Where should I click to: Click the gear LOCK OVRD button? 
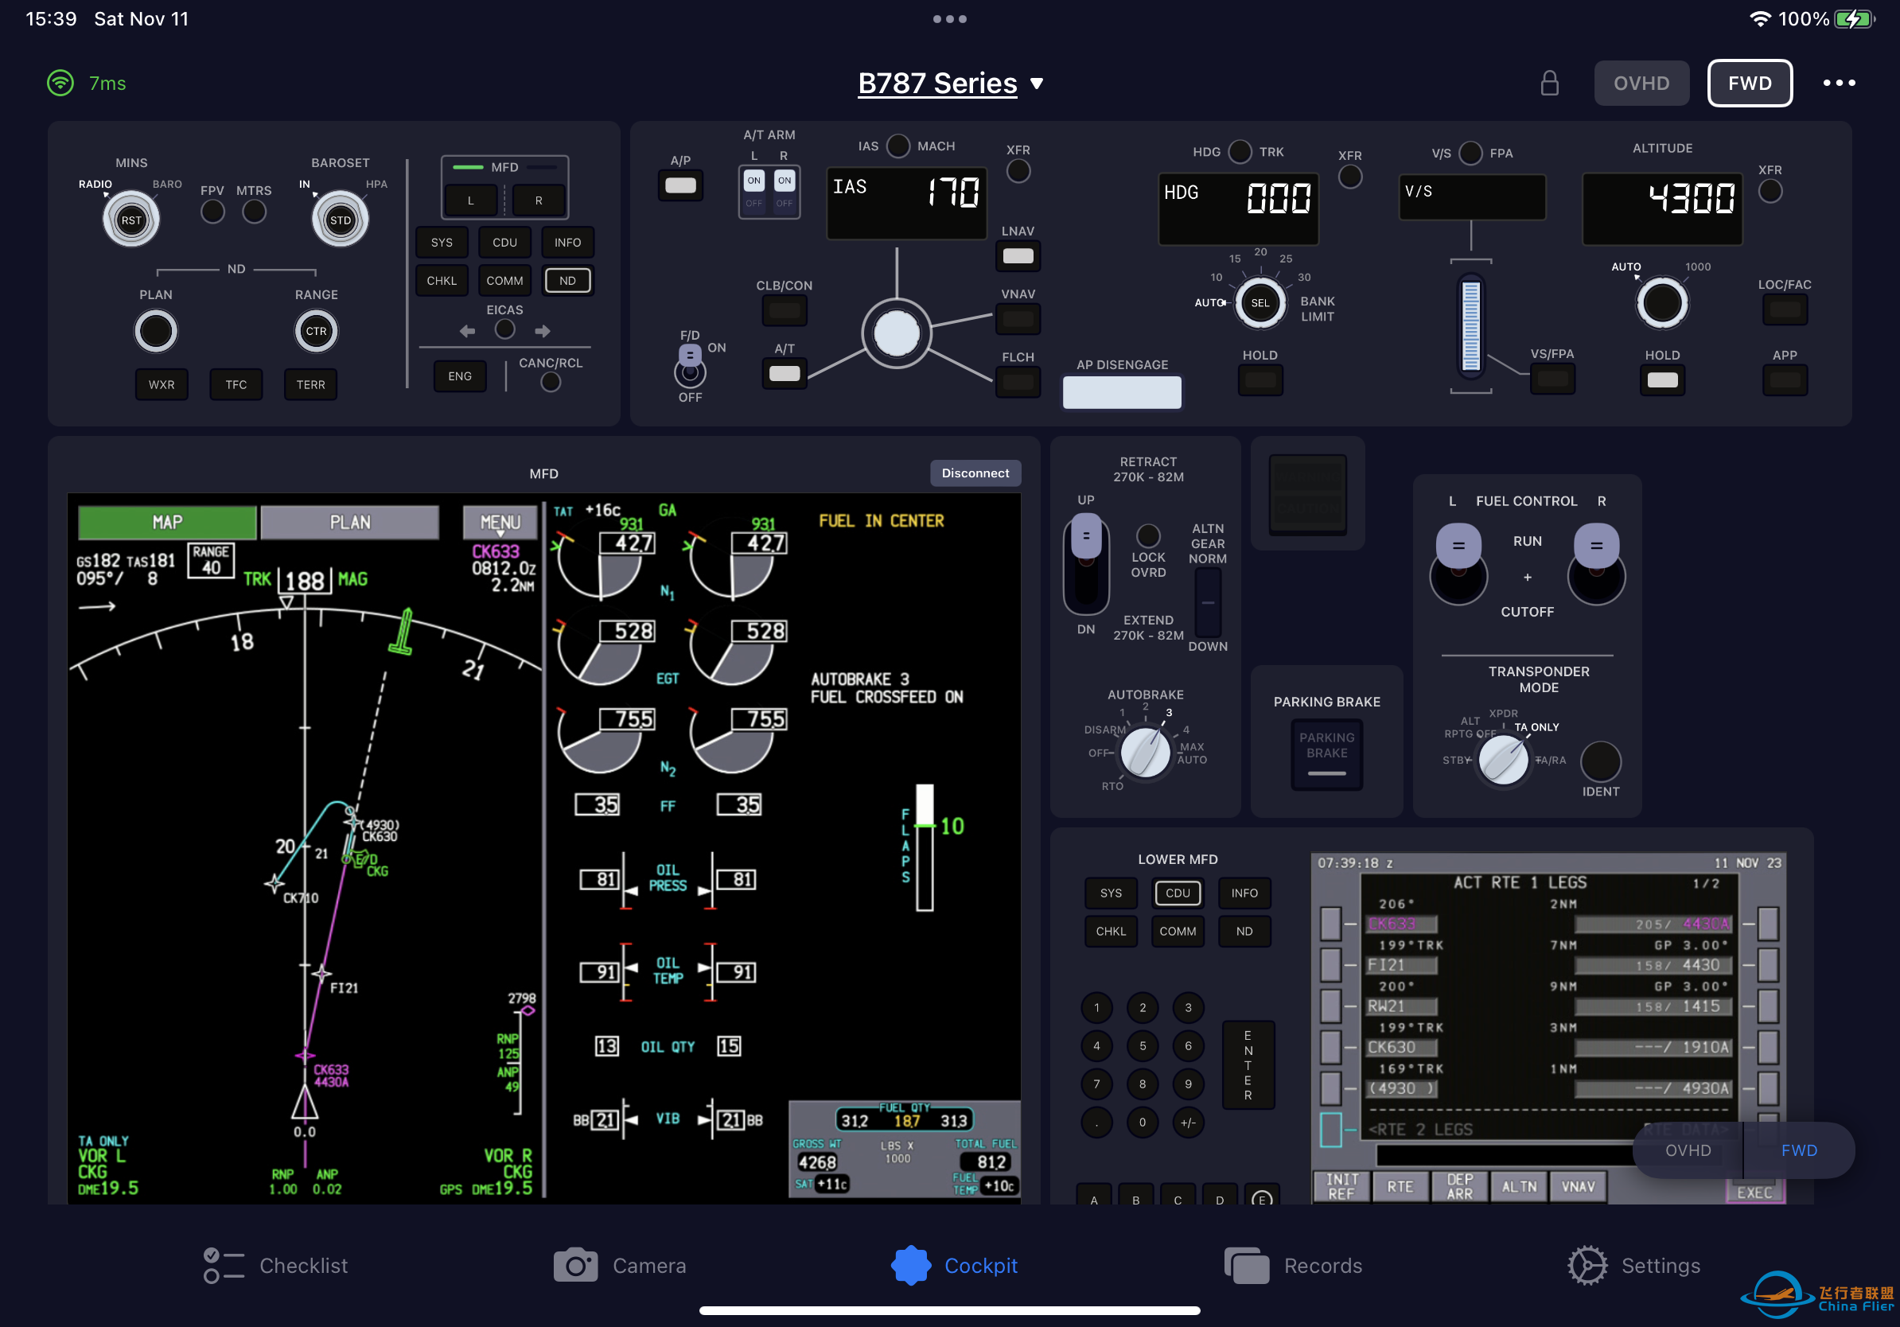click(x=1148, y=535)
